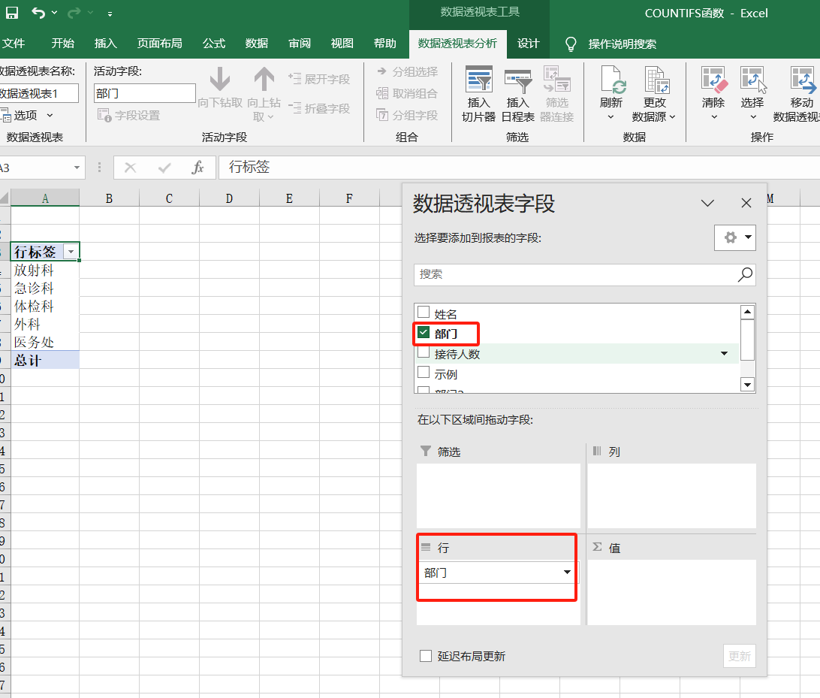Edit the pivot table name field 数据透视表1

tap(38, 94)
